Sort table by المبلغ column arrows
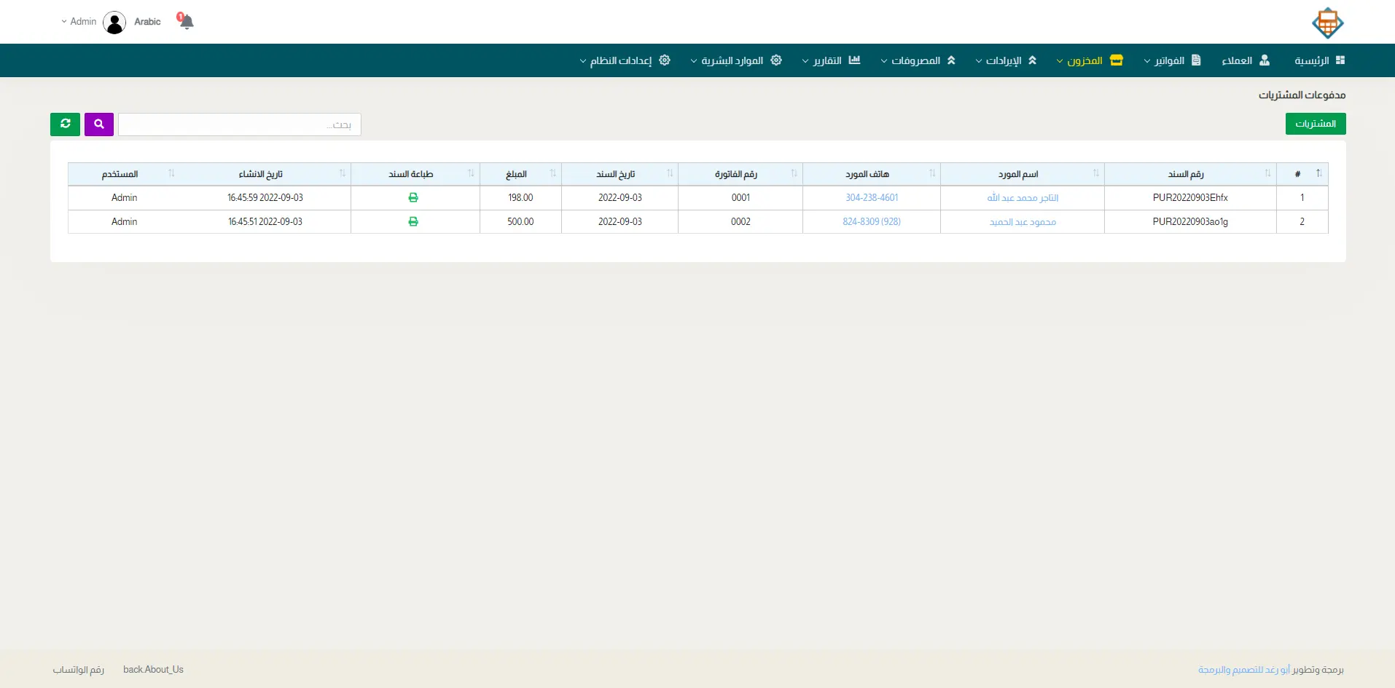Image resolution: width=1395 pixels, height=688 pixels. [x=552, y=174]
